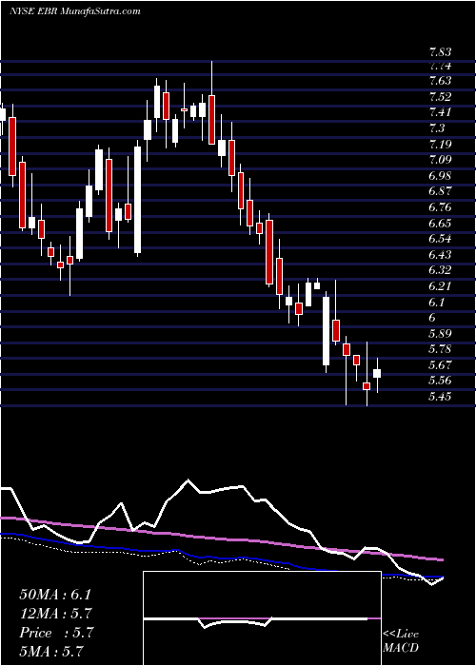Viewport: 476px width, 666px height.
Task: Click the 6.54 price axis label
Action: (440, 239)
